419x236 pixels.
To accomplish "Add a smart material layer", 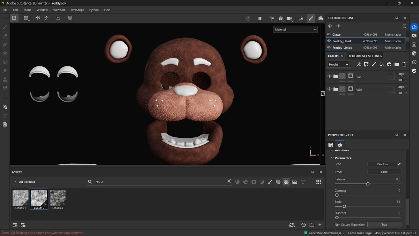I will coord(389,64).
